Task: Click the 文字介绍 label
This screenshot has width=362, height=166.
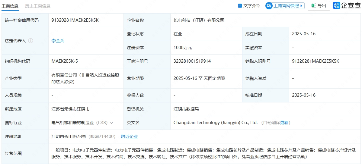Action: 251,6
